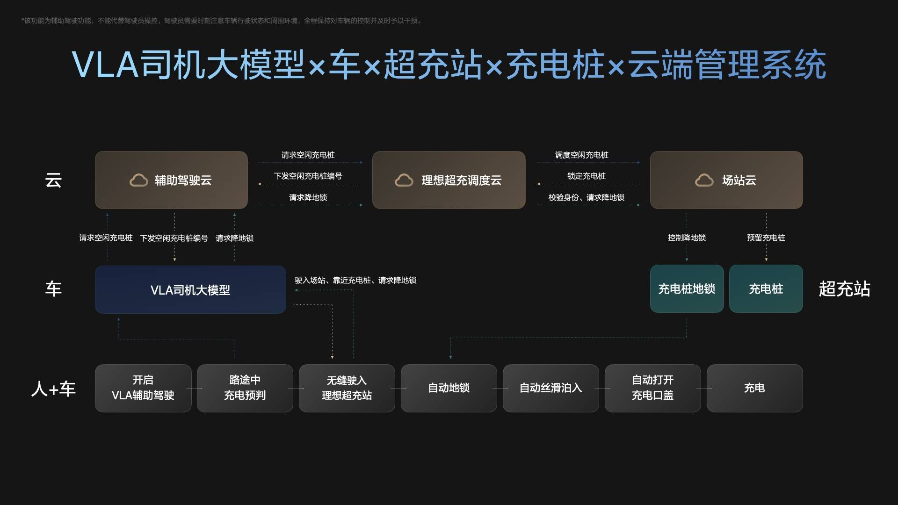Select the 自动地锁 step box
Viewport: 898px width, 505px height.
pos(449,388)
